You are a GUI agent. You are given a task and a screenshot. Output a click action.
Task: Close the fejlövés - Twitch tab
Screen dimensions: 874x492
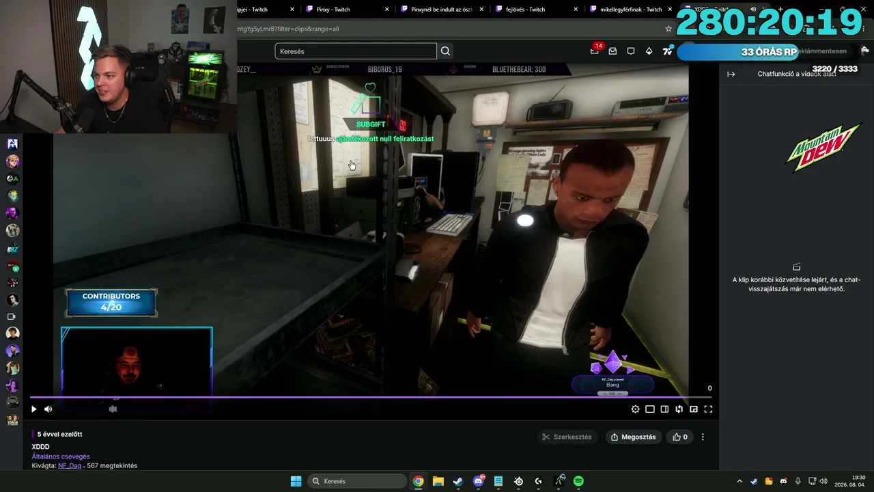576,10
